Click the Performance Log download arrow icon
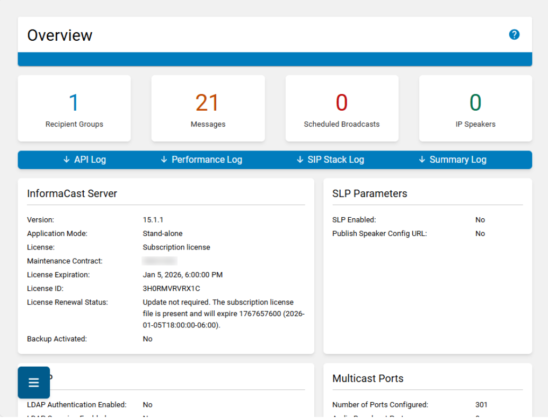The height and width of the screenshot is (418, 548). pyautogui.click(x=164, y=159)
